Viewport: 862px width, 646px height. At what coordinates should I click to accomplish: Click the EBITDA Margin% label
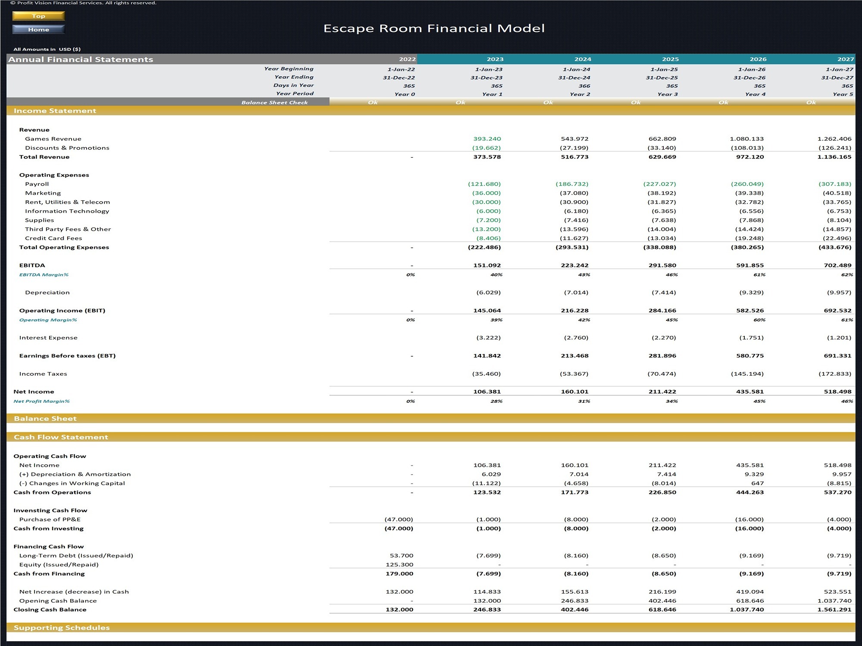(x=43, y=274)
